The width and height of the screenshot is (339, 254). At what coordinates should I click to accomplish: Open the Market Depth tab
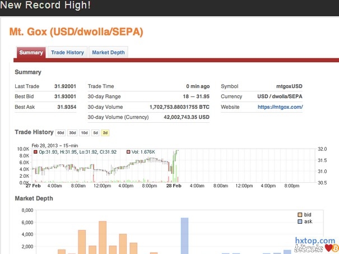tap(108, 53)
